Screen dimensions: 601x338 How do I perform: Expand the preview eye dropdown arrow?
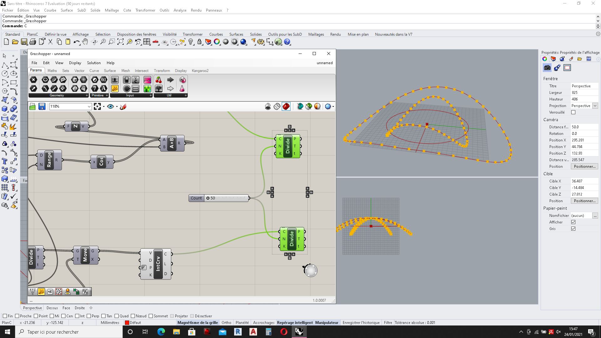coord(117,106)
